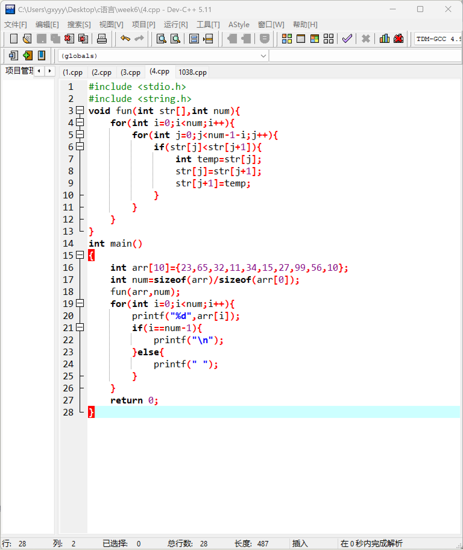
Task: Click the blue bookmark toggle icon
Action: [x=41, y=55]
